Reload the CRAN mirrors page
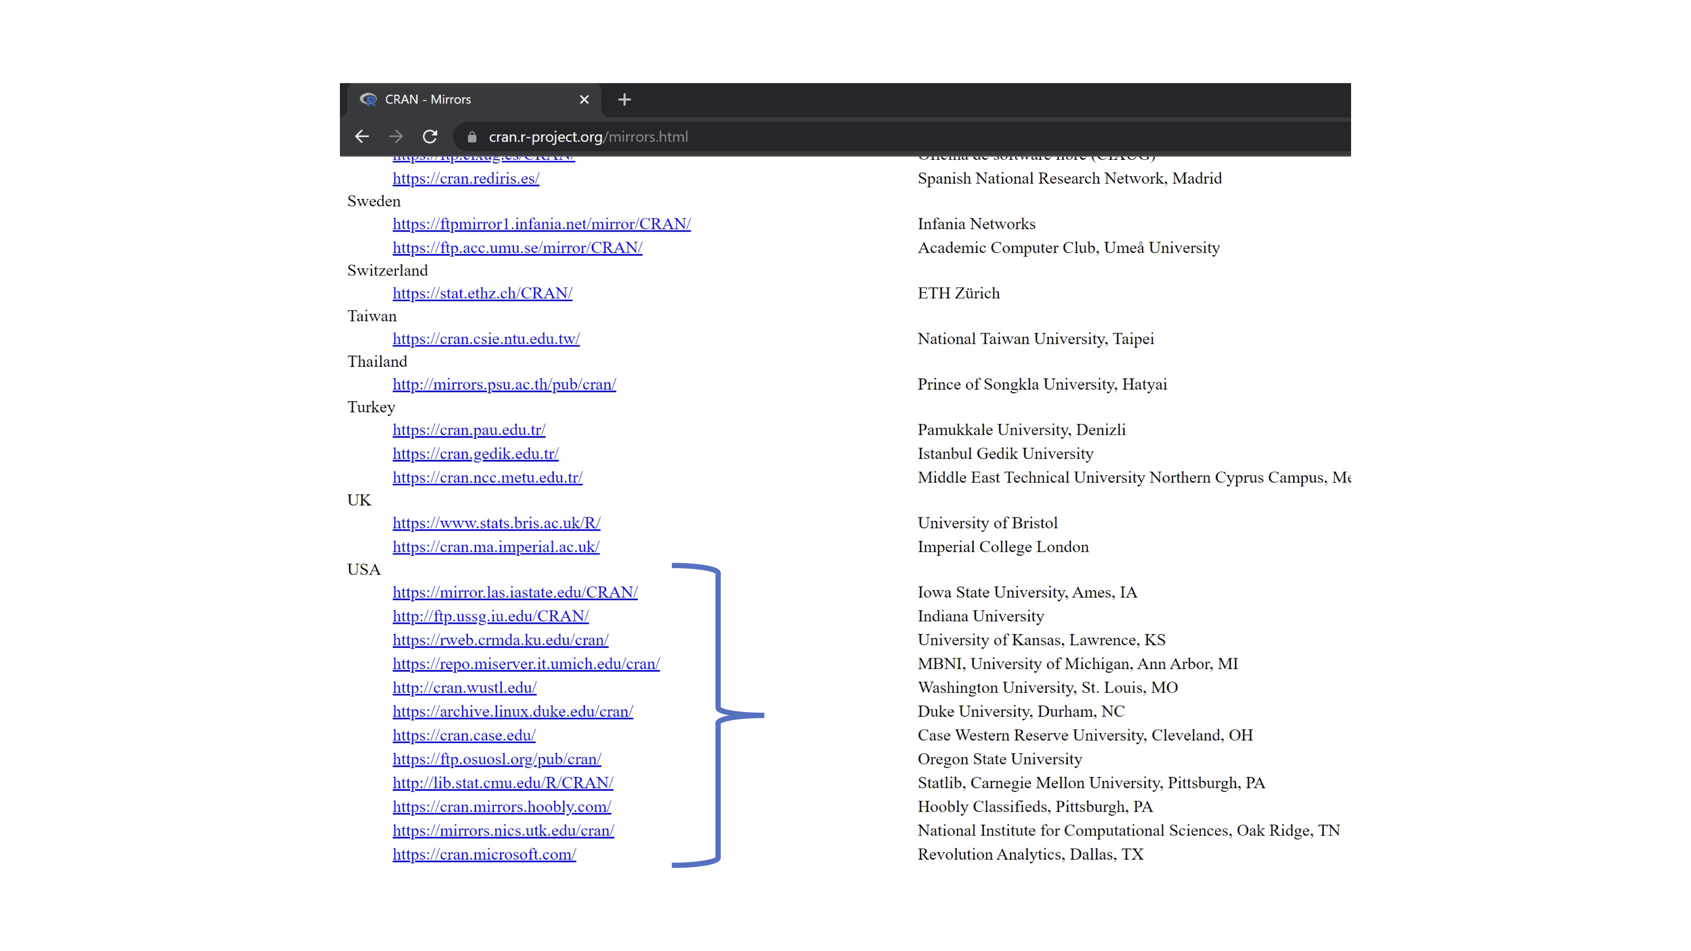The width and height of the screenshot is (1691, 951). (x=430, y=137)
